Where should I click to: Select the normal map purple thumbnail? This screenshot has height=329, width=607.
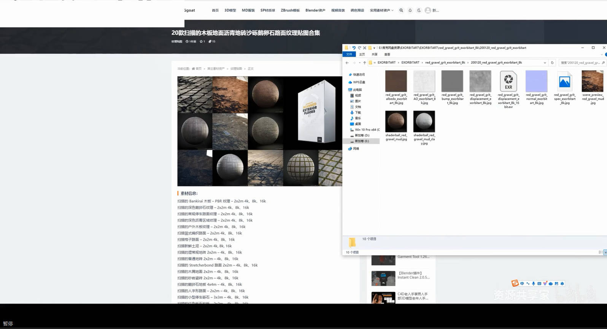coord(536,81)
